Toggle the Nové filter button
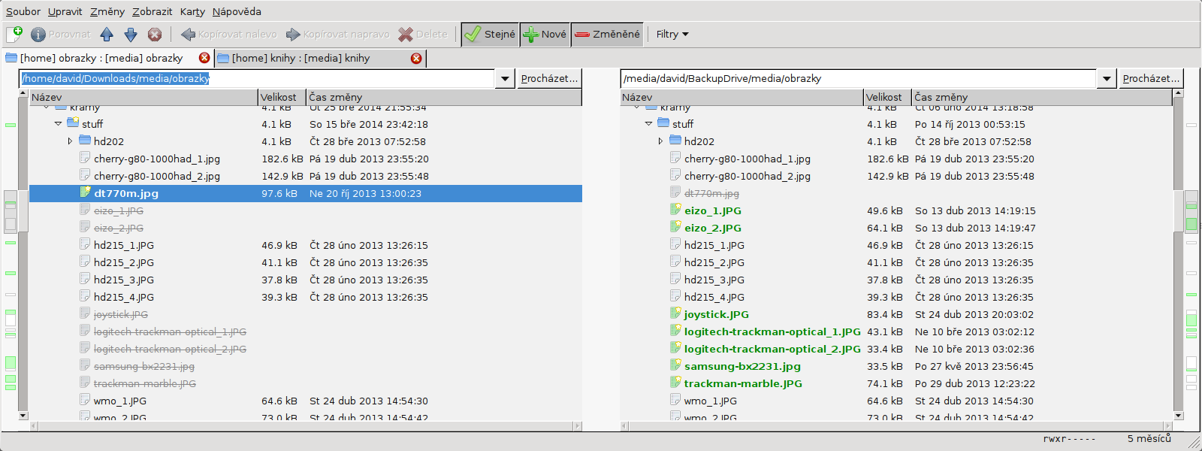This screenshot has width=1202, height=451. click(x=545, y=34)
